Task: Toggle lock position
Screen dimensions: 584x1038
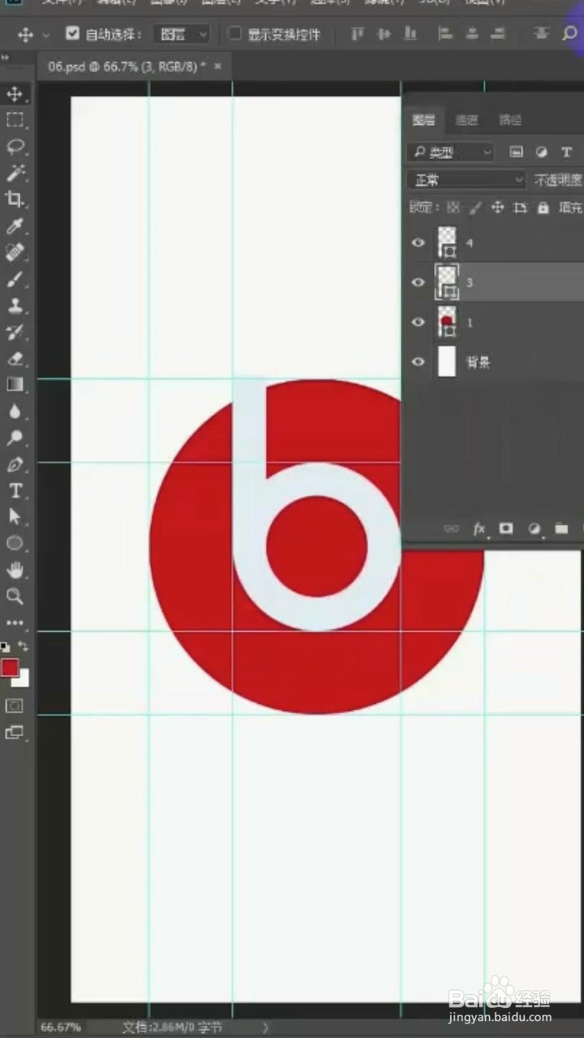Action: pyautogui.click(x=498, y=208)
